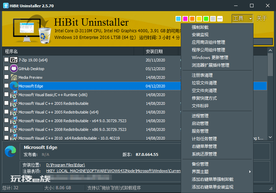
Task: Sort by 程序名 column header
Action: pyautogui.click(x=68, y=51)
